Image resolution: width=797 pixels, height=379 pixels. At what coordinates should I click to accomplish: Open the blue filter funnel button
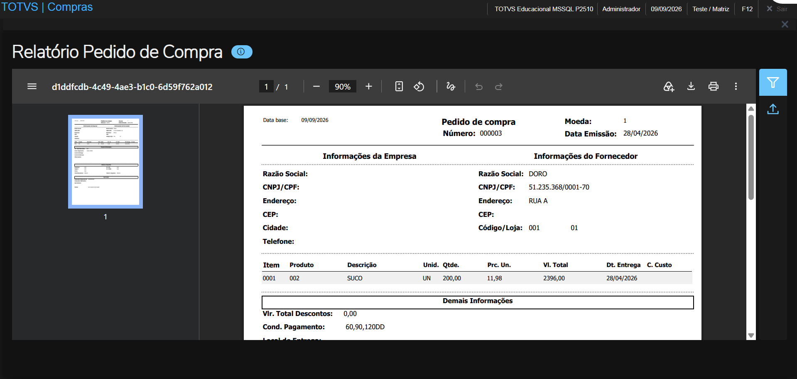click(773, 82)
